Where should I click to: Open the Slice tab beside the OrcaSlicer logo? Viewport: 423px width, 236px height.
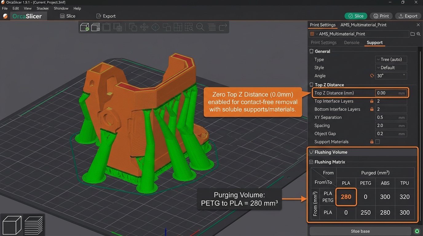tap(67, 16)
